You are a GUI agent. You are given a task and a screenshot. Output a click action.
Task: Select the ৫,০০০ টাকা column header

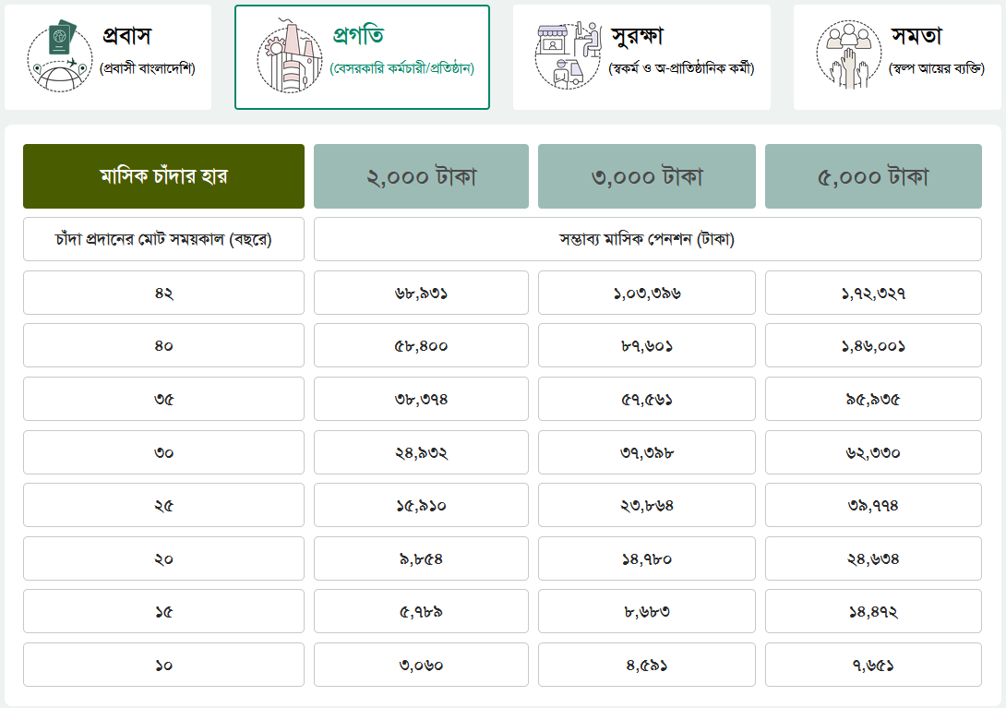(873, 176)
